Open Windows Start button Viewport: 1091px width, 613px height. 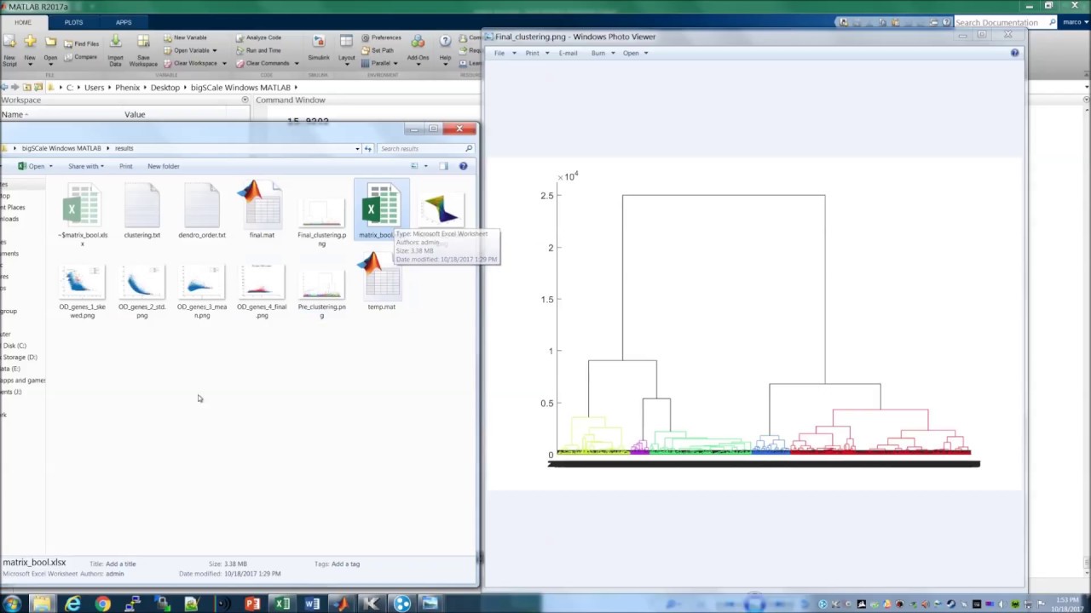pyautogui.click(x=12, y=604)
